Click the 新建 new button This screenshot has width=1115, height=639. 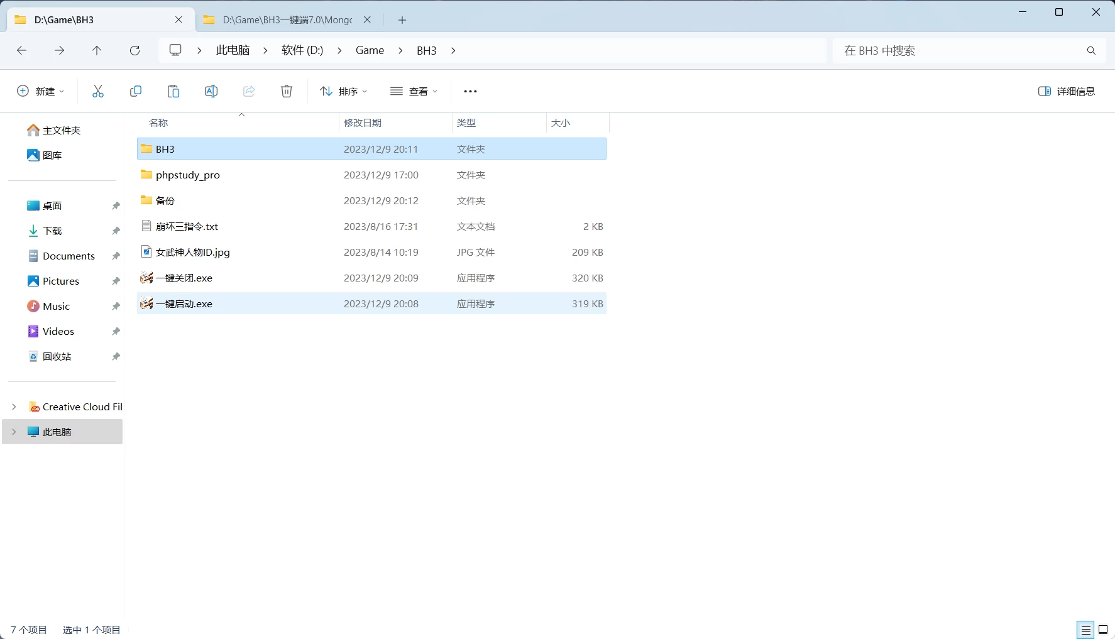[40, 92]
